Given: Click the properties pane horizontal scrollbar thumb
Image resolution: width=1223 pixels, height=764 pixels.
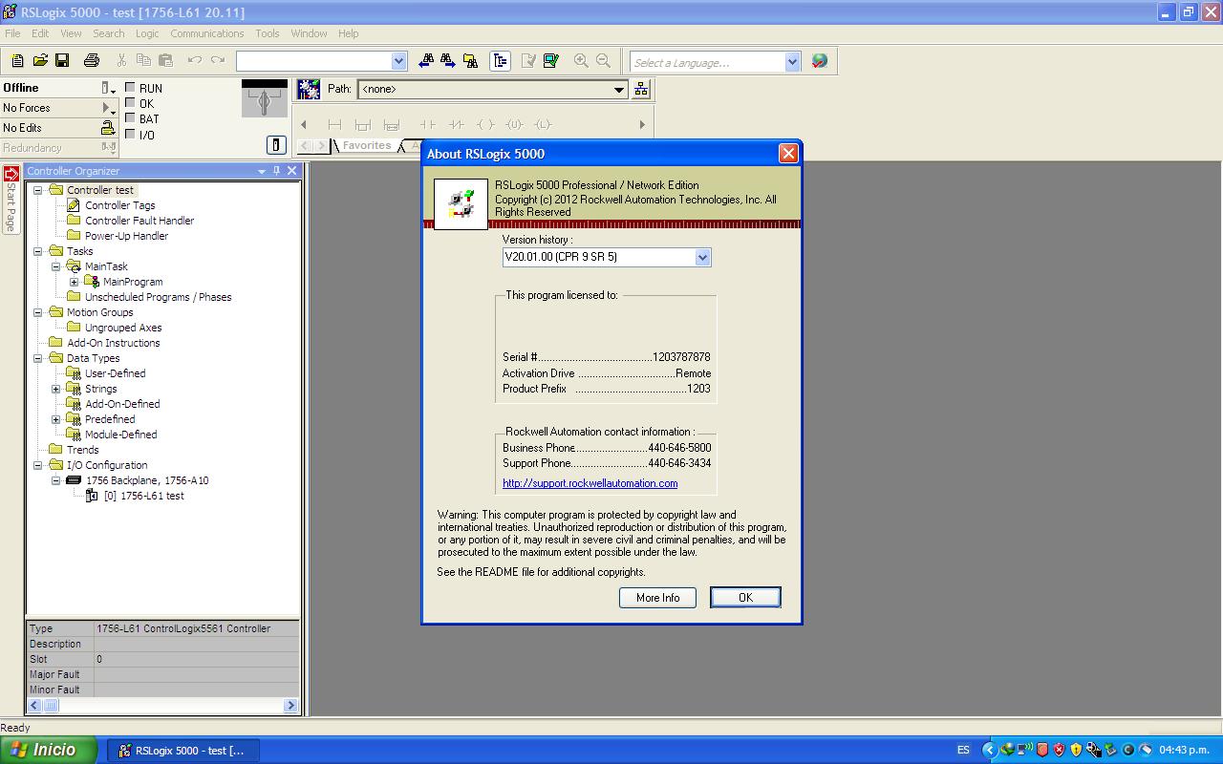Looking at the screenshot, I should pos(51,706).
